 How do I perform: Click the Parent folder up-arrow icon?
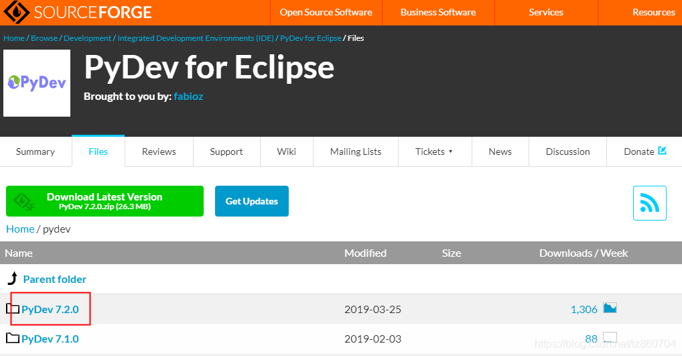pos(13,278)
